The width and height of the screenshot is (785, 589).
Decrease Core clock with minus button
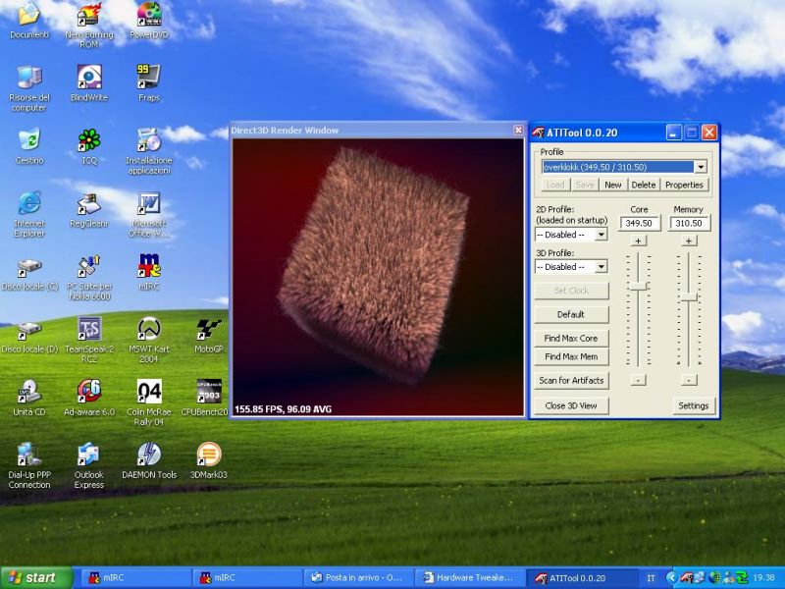[x=639, y=380]
